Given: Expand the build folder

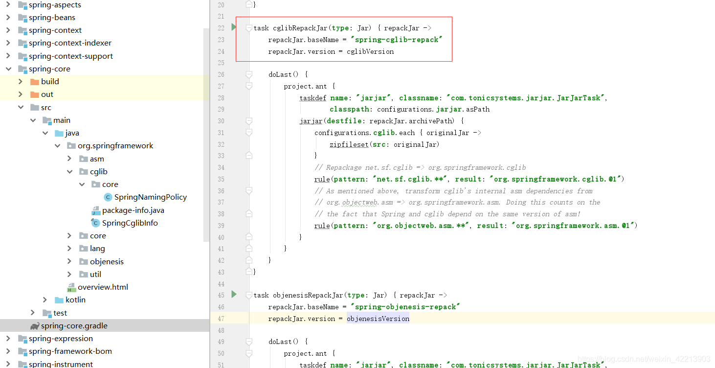Looking at the screenshot, I should pos(21,82).
